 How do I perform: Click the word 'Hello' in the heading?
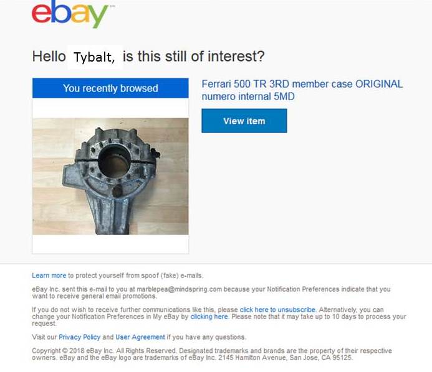click(x=49, y=57)
